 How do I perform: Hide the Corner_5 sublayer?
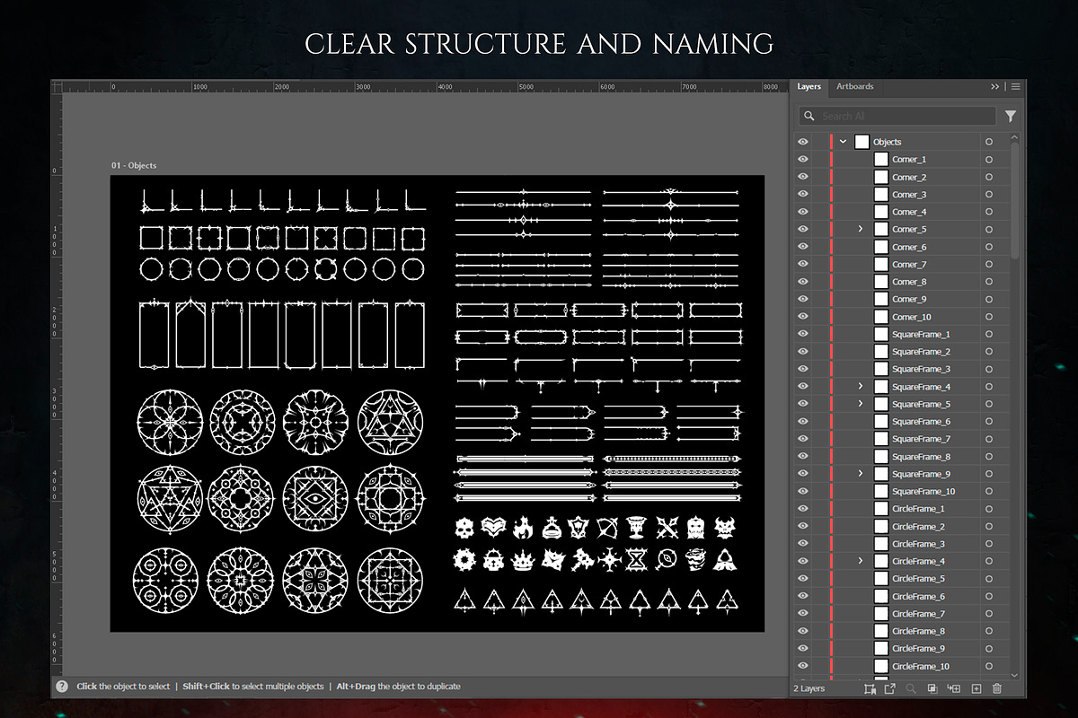(803, 229)
